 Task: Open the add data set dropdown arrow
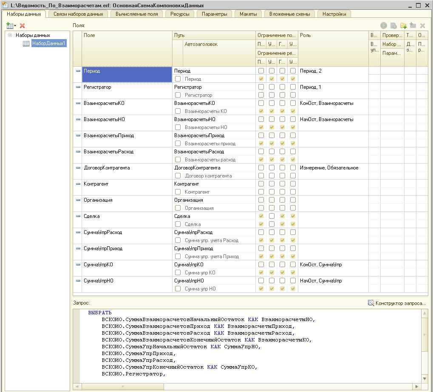click(x=15, y=25)
